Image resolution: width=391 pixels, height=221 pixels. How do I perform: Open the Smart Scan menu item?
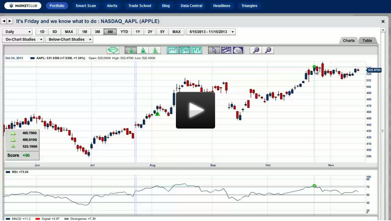click(x=86, y=6)
